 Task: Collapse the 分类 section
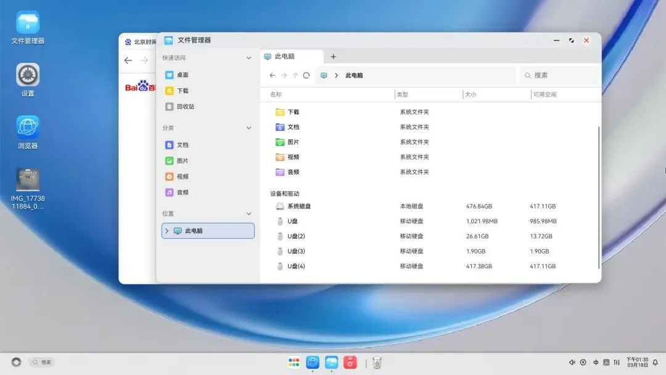coord(249,128)
